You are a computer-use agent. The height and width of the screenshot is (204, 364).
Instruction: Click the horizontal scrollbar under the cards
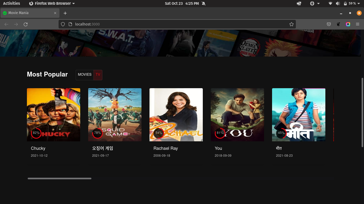[x=59, y=178]
